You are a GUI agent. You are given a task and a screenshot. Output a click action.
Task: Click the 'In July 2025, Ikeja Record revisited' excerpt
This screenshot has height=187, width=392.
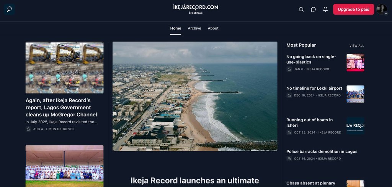pos(61,122)
